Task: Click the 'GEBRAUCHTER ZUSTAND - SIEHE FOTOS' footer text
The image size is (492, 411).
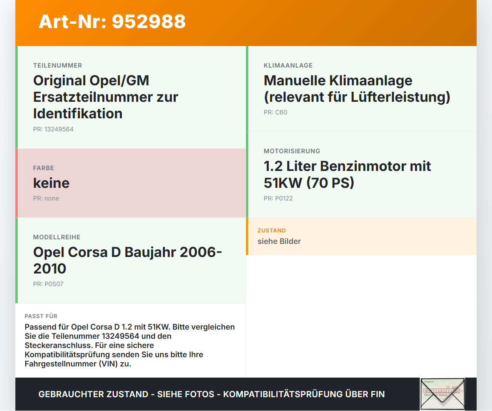Action: point(211,394)
